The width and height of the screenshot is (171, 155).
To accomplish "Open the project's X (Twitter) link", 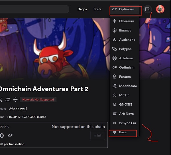I will click(x=1, y=100).
